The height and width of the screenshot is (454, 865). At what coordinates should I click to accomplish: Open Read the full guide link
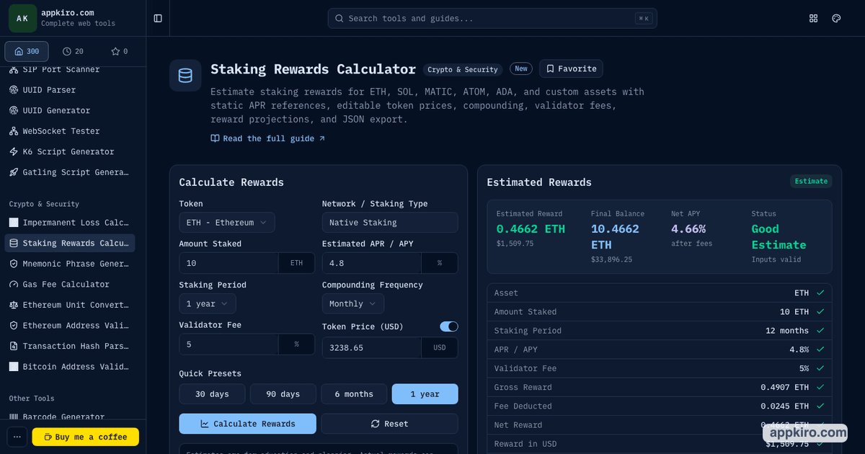coord(268,138)
